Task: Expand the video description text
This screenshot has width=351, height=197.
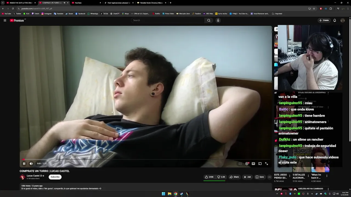Action: [x=146, y=187]
